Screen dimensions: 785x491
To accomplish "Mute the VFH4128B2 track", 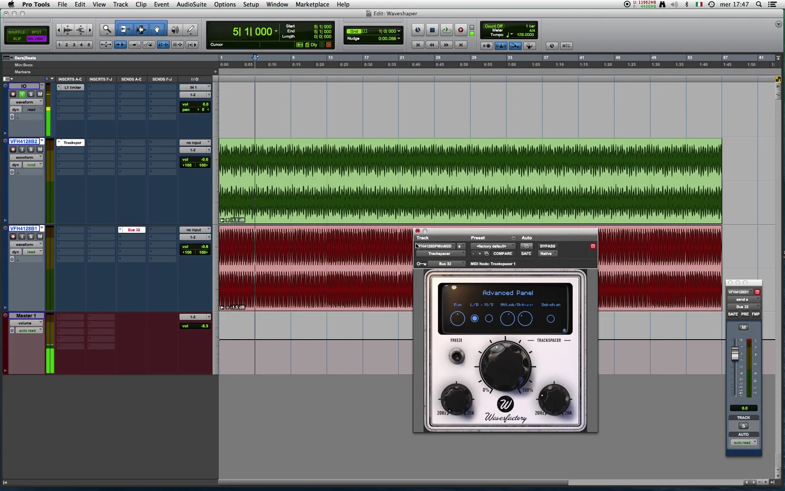I will point(40,149).
